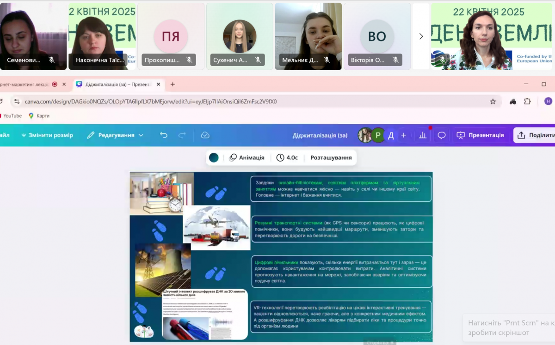555x345 pixels.
Task: Click the collaborator avatar with letter Д
Action: click(x=391, y=135)
